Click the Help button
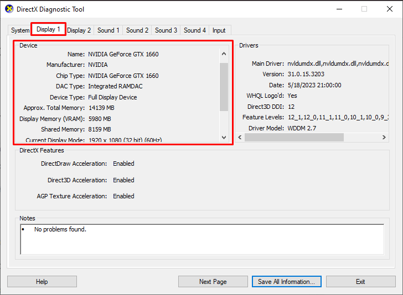 point(42,282)
